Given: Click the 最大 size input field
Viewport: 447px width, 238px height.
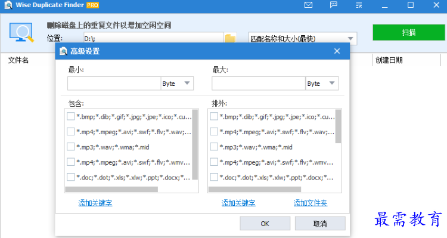Looking at the screenshot, I should (x=259, y=84).
